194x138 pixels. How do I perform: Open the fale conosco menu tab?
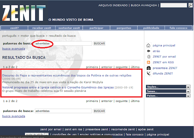[x=179, y=28]
